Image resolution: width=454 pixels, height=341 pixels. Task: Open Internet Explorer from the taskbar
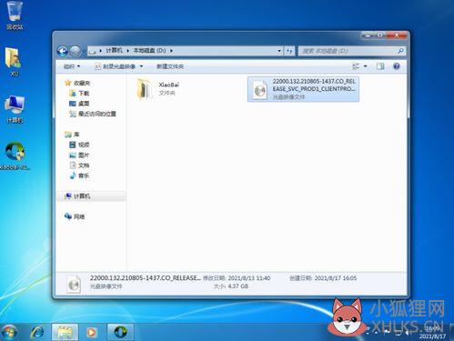point(37,332)
